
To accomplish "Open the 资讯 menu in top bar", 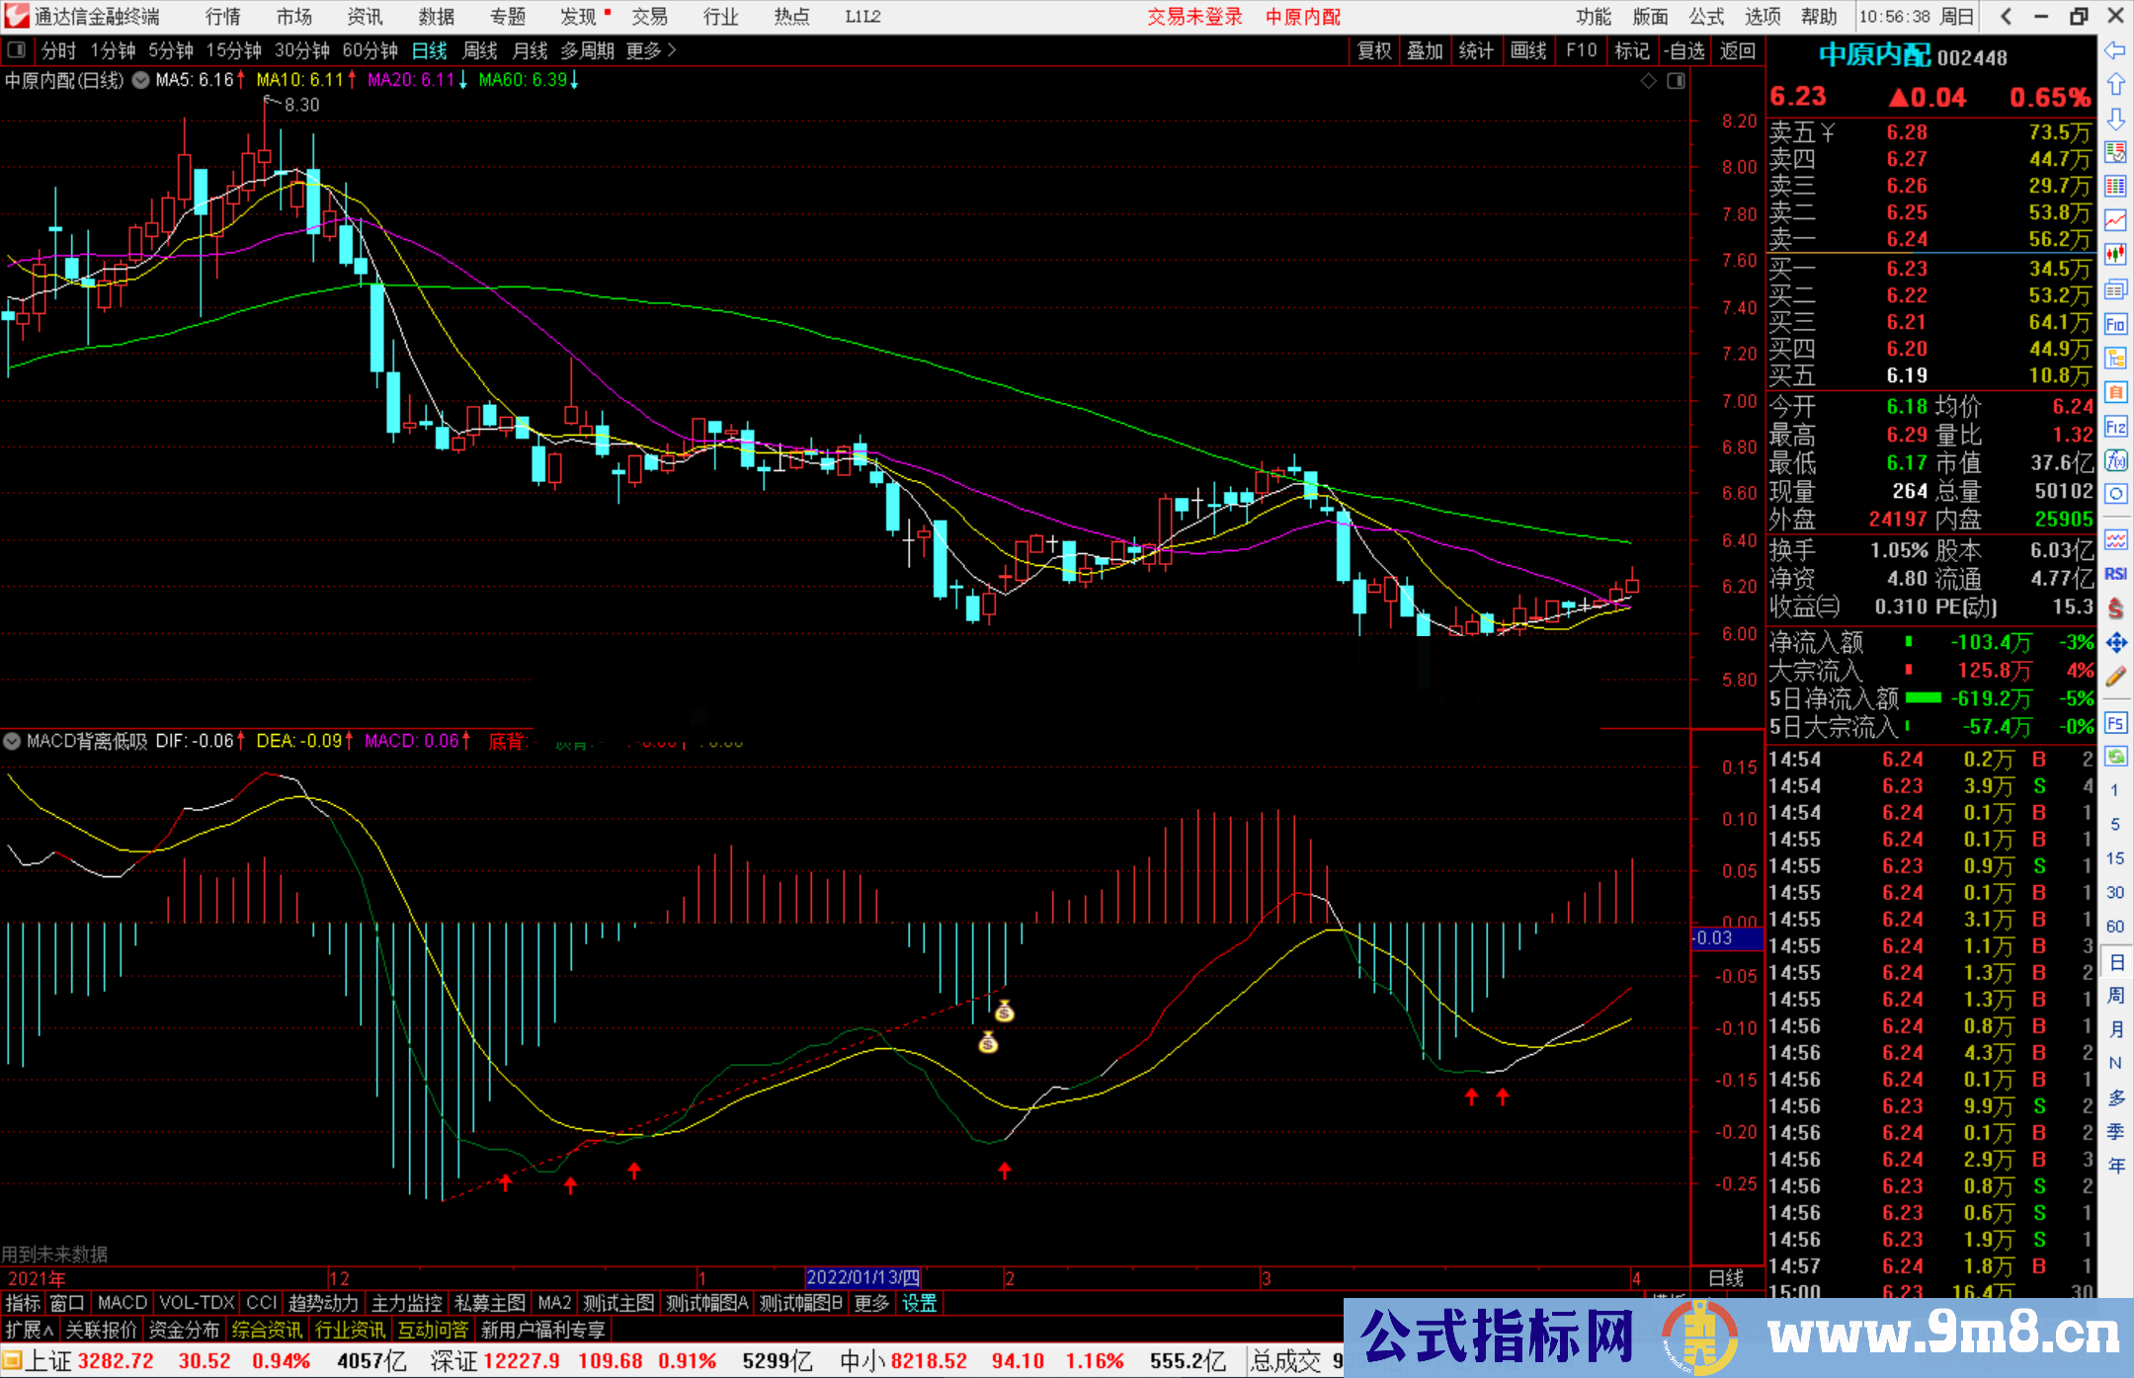I will [365, 17].
